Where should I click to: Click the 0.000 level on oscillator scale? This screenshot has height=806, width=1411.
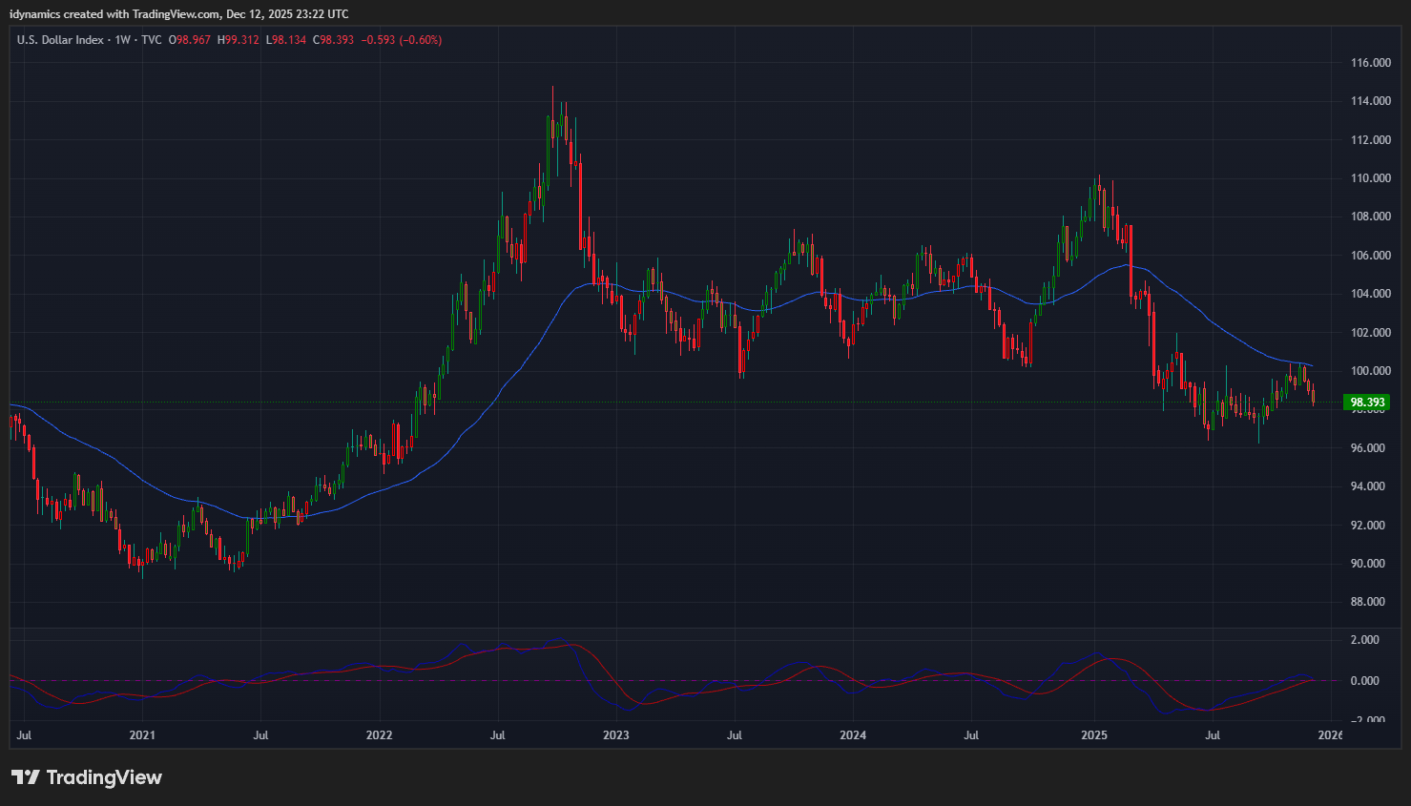coord(1365,681)
